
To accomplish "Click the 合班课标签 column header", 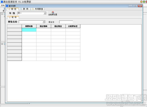I will click(73, 26).
